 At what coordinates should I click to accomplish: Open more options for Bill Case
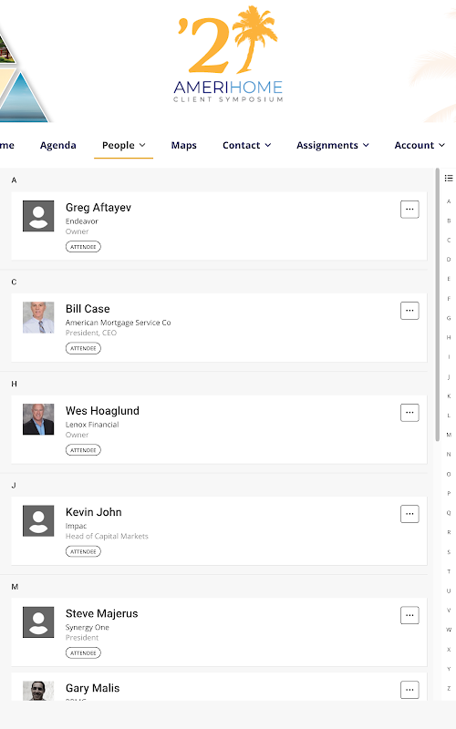point(409,311)
